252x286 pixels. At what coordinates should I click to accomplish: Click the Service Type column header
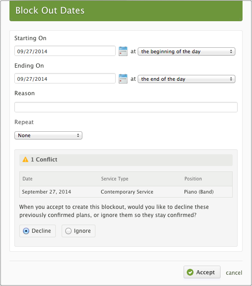pos(115,179)
